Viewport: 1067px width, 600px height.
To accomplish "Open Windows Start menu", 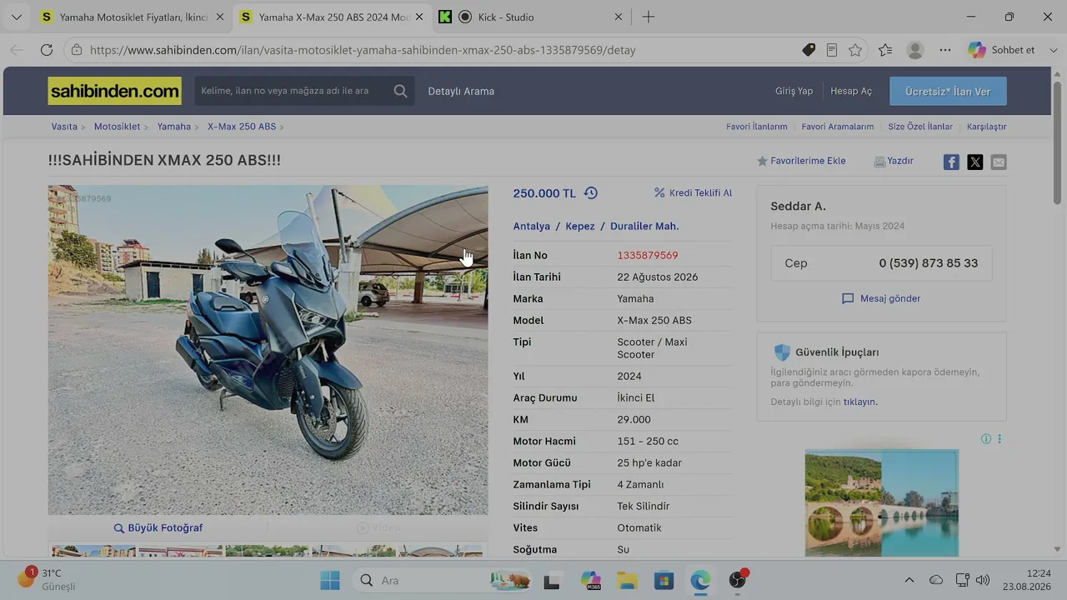I will click(x=330, y=580).
